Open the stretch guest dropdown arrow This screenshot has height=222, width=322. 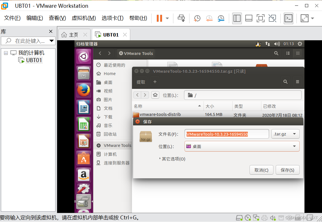tap(313, 18)
